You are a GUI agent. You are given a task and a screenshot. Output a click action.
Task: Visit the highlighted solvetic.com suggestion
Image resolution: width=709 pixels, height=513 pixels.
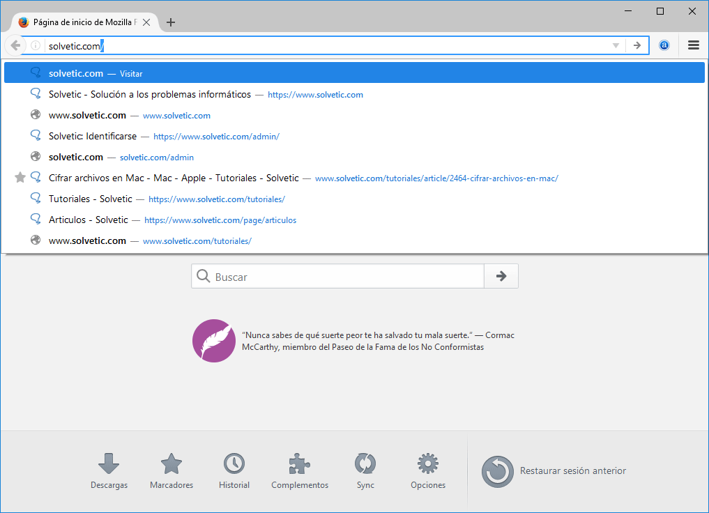(354, 73)
